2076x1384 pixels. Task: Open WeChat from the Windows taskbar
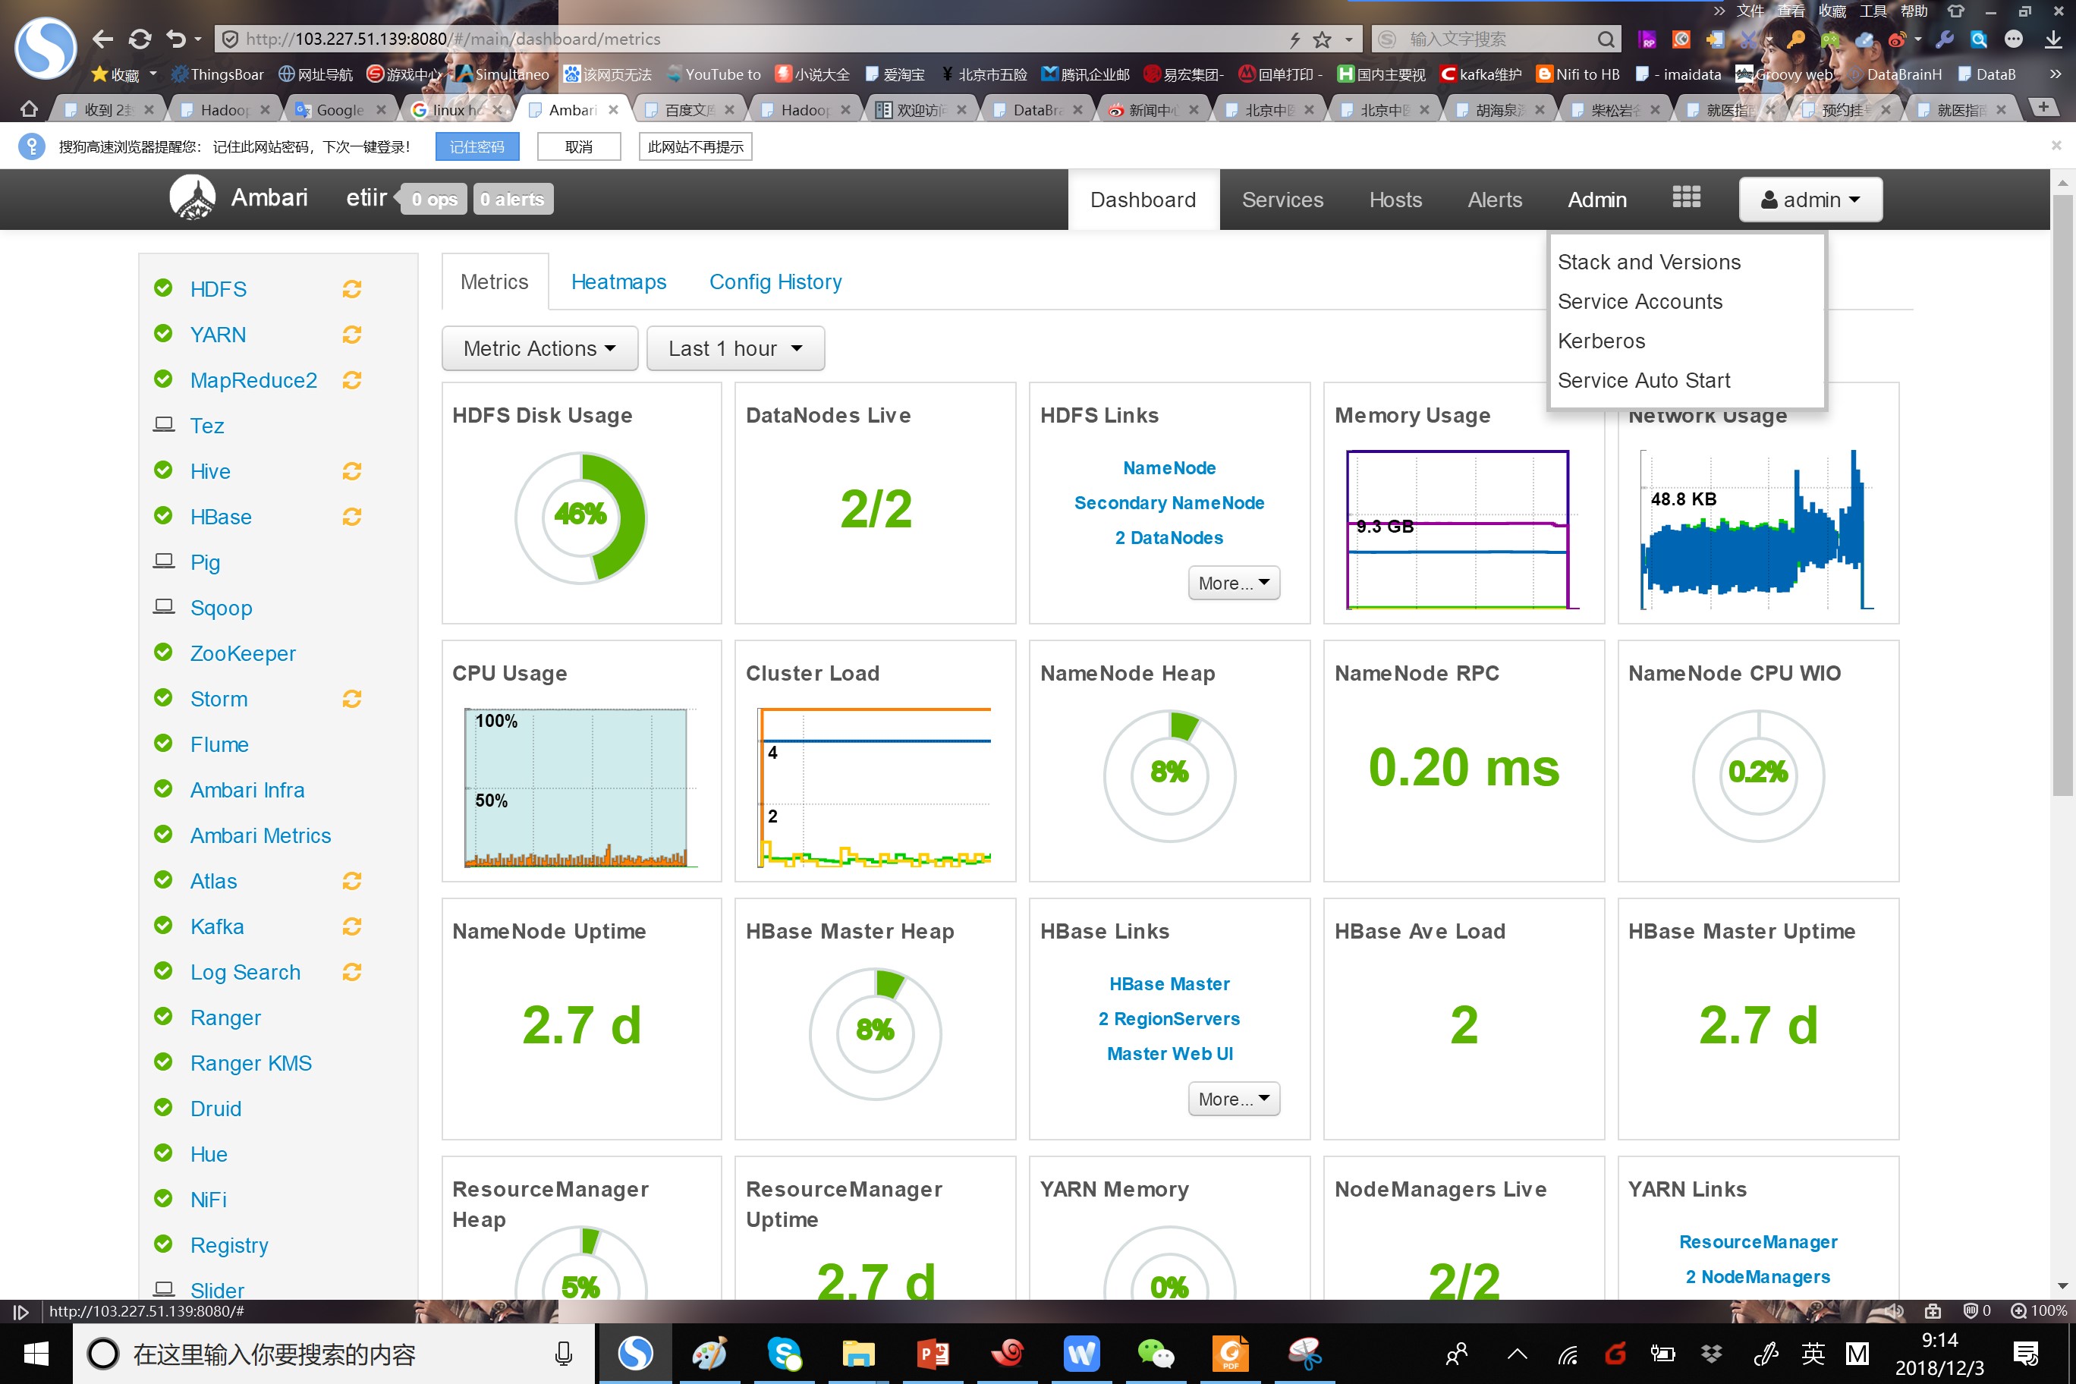pyautogui.click(x=1155, y=1353)
